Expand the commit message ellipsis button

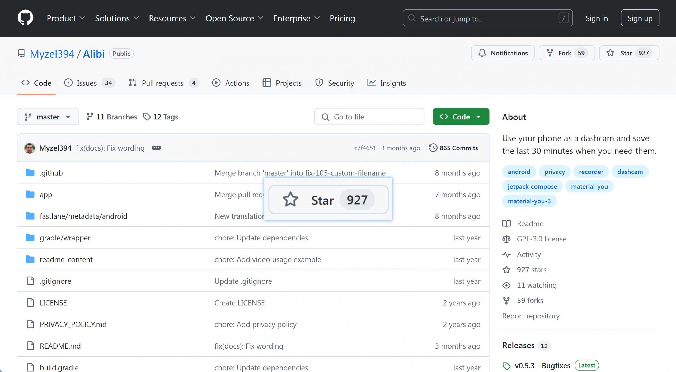[x=156, y=148]
